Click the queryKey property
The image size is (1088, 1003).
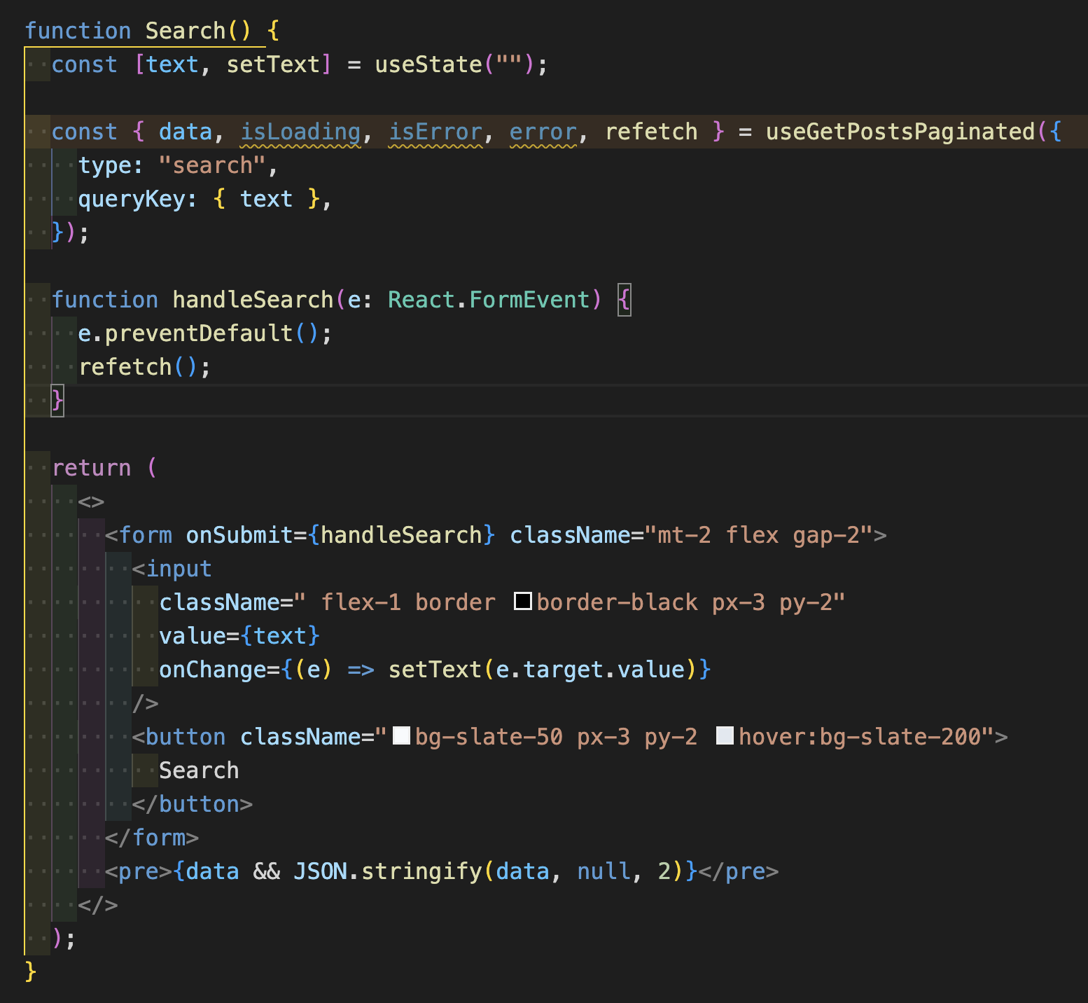click(x=132, y=199)
